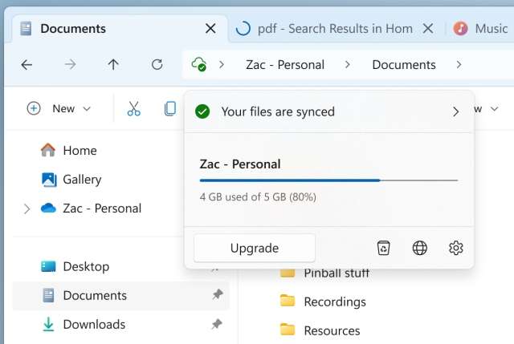Open the Recordings folder
The image size is (514, 344).
(334, 302)
